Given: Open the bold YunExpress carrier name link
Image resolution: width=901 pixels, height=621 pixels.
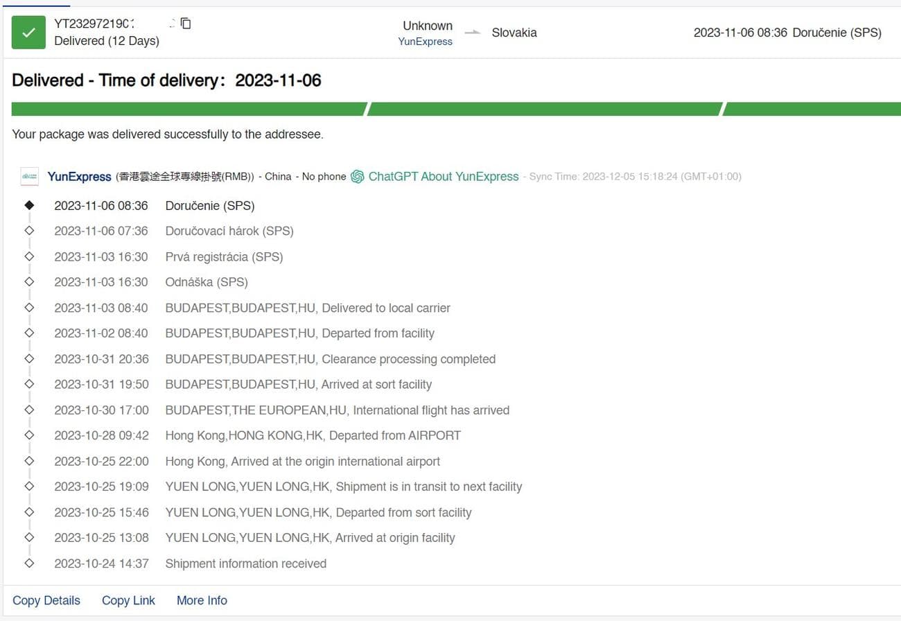Looking at the screenshot, I should 79,177.
